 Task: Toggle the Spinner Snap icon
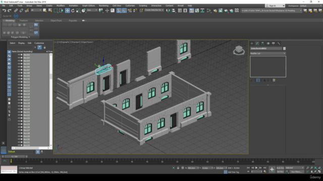click(135, 11)
